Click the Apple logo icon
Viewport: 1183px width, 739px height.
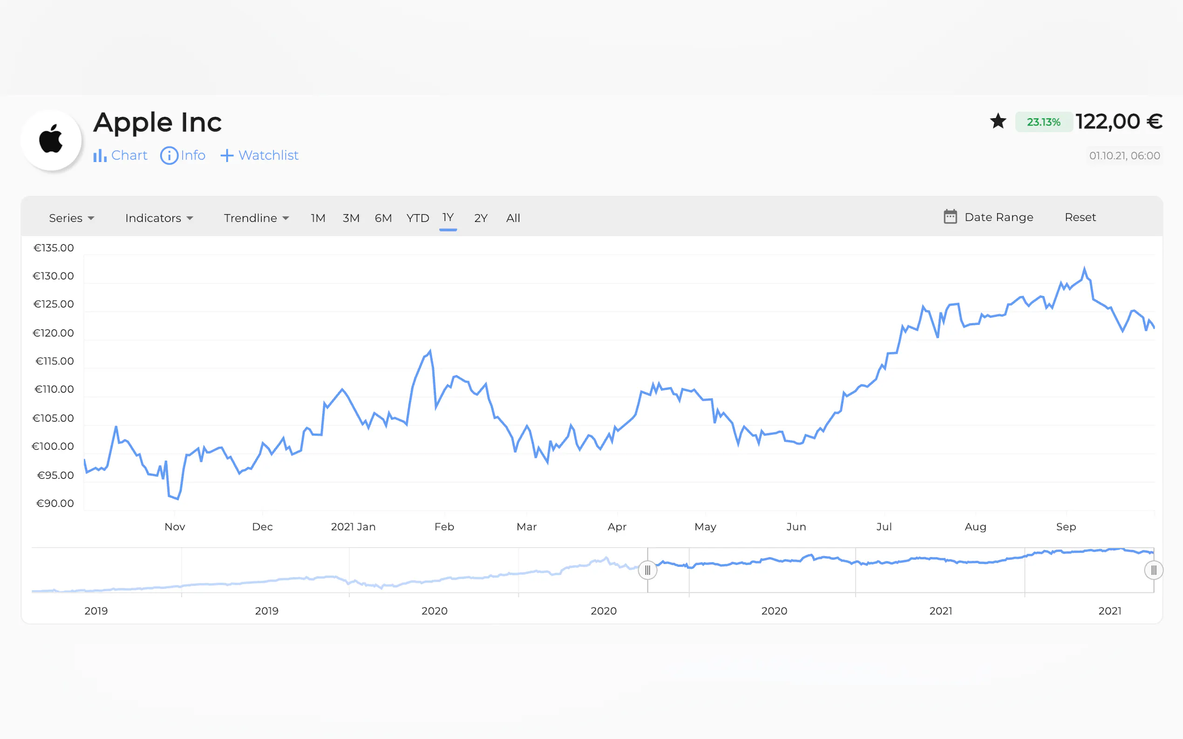coord(51,139)
